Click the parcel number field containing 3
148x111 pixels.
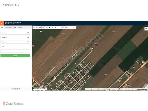pyautogui.click(x=15, y=51)
